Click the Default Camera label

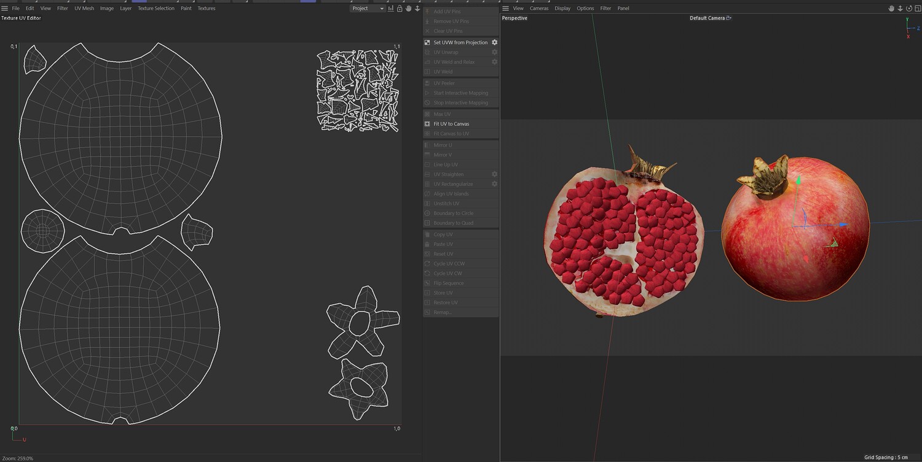(707, 18)
